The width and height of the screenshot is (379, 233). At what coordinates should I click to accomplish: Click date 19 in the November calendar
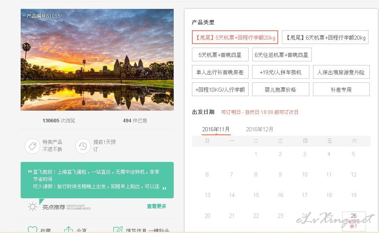[354, 195]
